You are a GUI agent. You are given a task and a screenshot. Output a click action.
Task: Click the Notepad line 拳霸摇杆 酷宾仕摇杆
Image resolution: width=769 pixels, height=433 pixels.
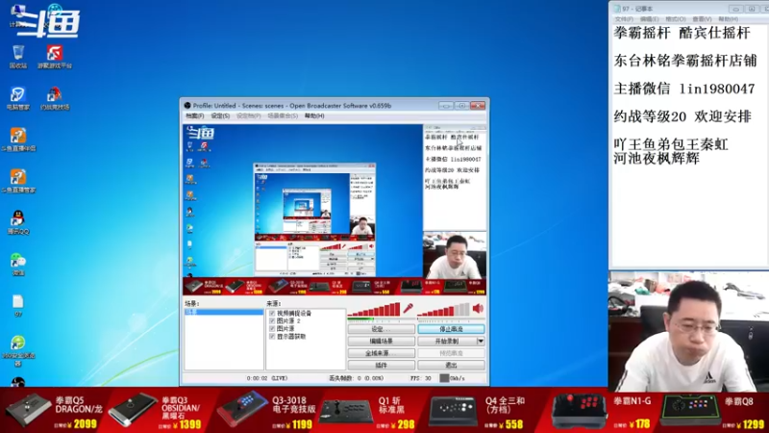tap(682, 33)
